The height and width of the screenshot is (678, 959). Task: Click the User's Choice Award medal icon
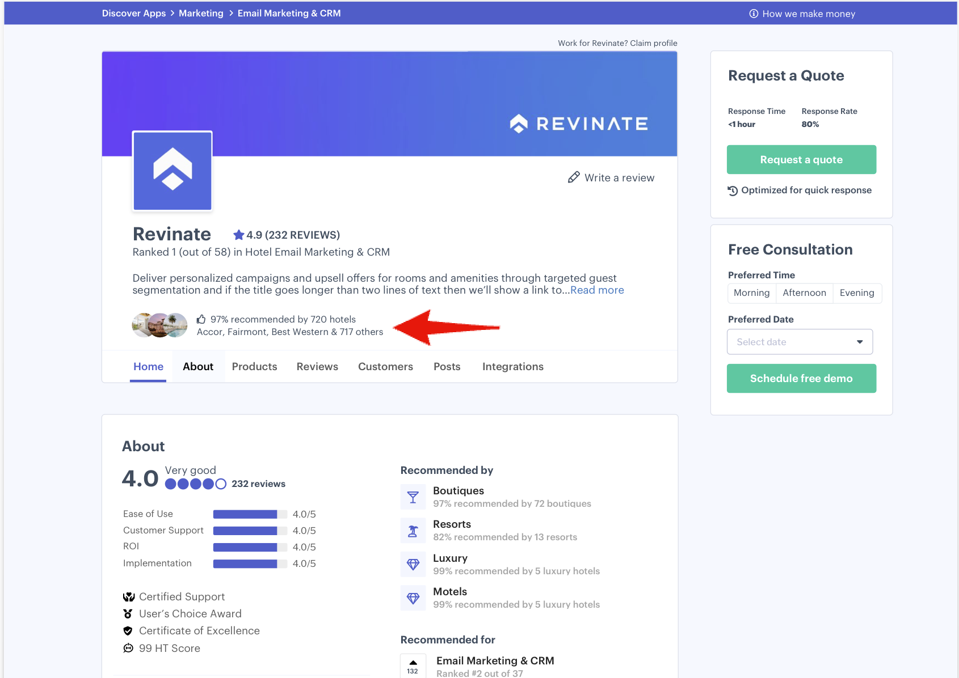[128, 614]
